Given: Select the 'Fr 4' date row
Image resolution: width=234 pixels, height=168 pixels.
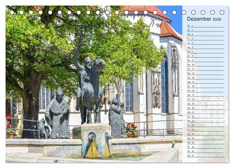Looking at the screenshot, I should point(205,39).
